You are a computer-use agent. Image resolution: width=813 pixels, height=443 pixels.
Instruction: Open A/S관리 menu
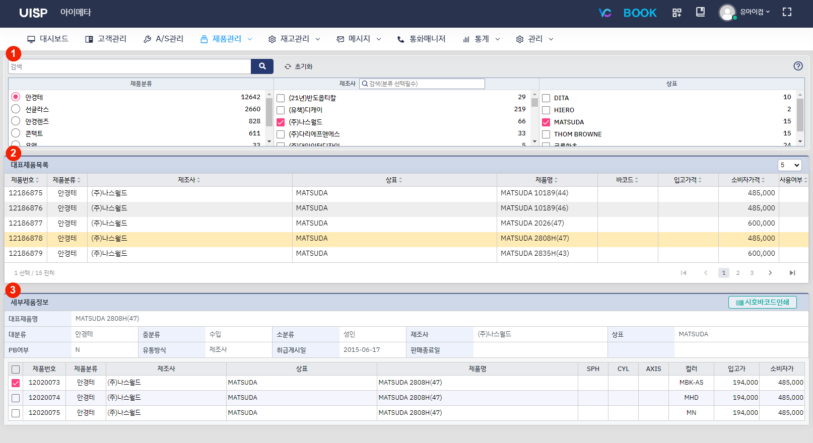click(x=163, y=39)
